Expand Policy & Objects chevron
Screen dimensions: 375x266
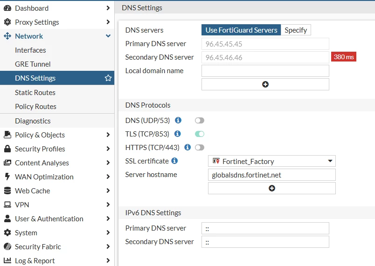(108, 135)
